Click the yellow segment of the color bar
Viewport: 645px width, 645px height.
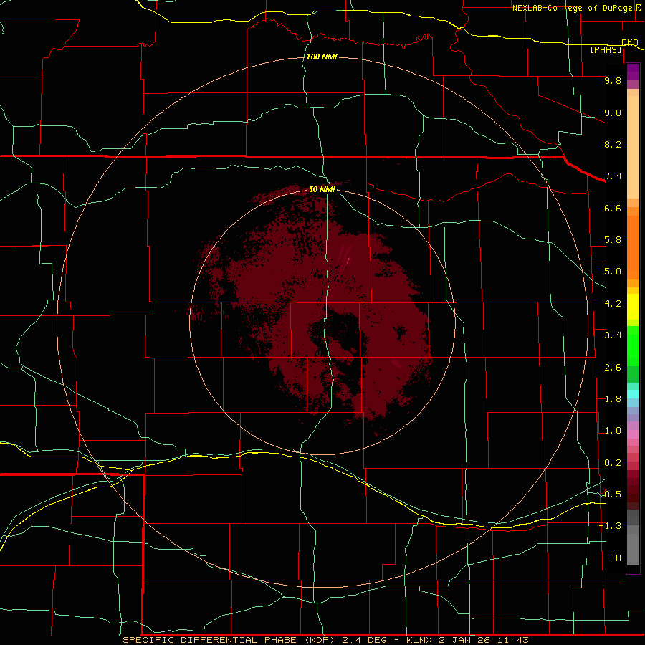tap(633, 307)
